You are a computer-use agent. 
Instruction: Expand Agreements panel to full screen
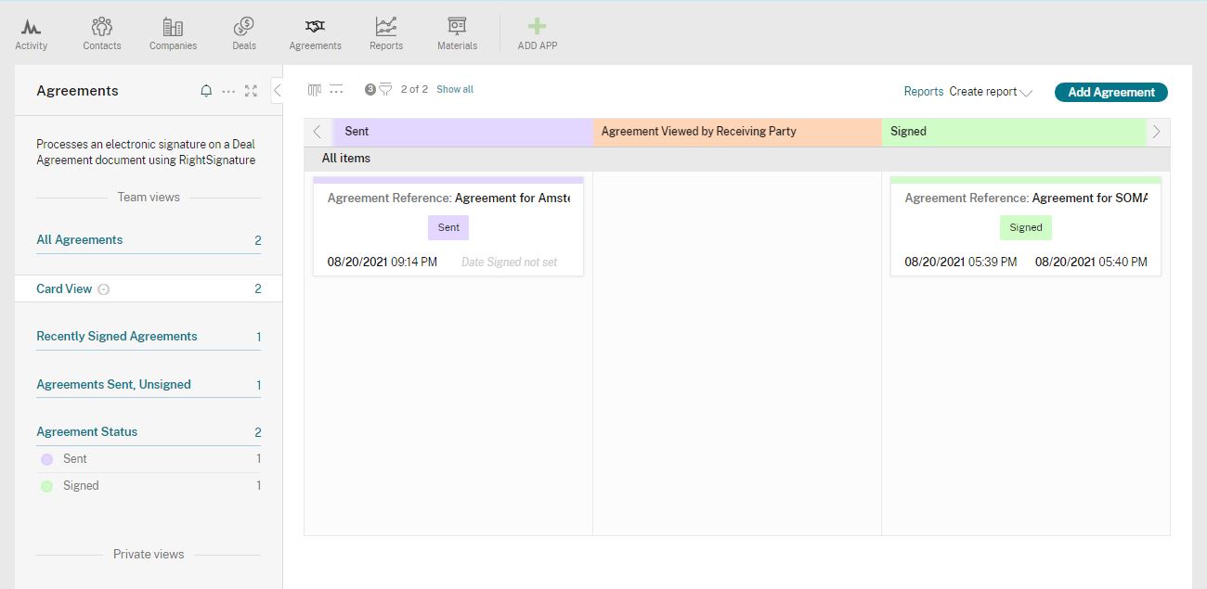click(x=251, y=91)
